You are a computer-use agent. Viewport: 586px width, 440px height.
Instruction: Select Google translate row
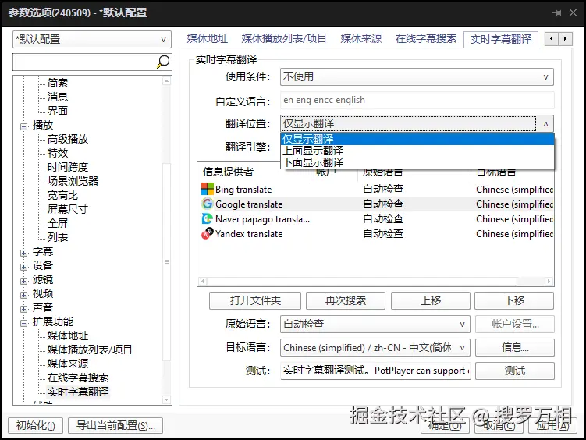[377, 204]
